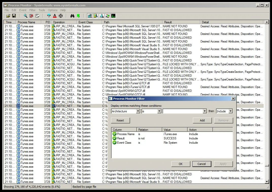Click the Find binoculars icon
The image size is (272, 192).
(72, 16)
